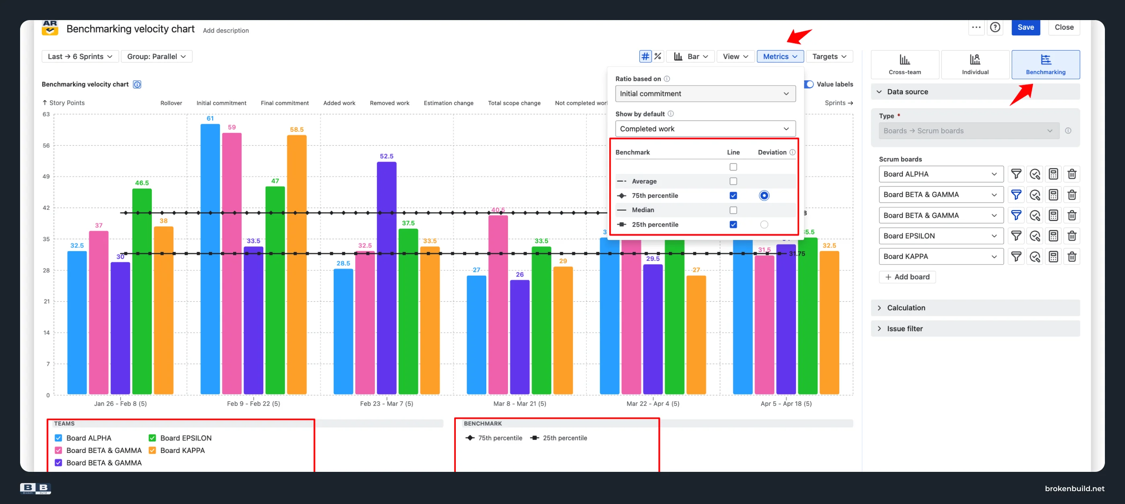Image resolution: width=1125 pixels, height=504 pixels.
Task: Toggle purple Board BETA & GAMMA legend swatch
Action: 59,463
